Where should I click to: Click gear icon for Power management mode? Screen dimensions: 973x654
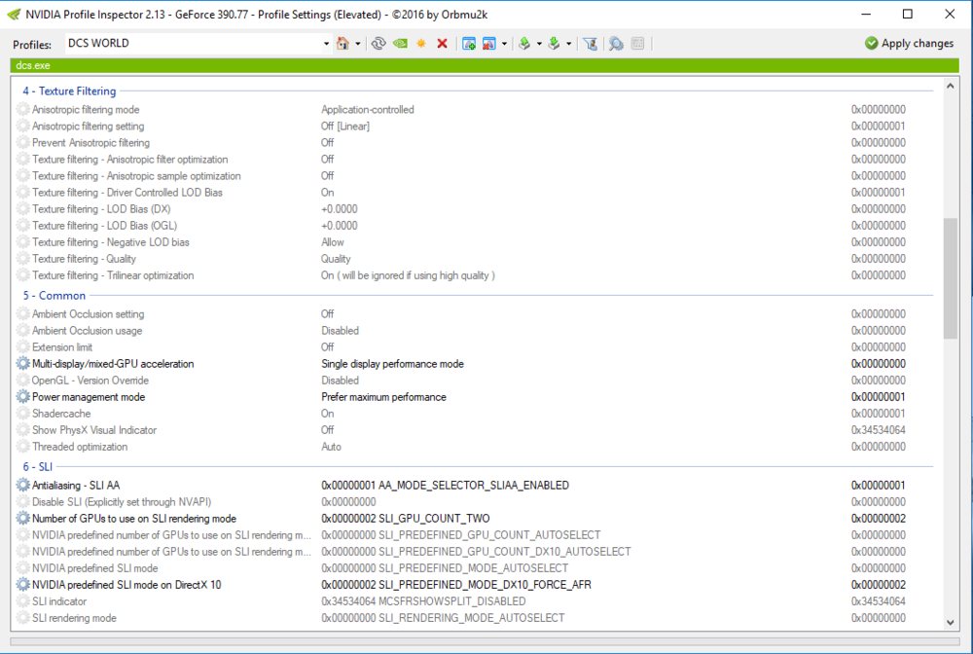point(23,396)
